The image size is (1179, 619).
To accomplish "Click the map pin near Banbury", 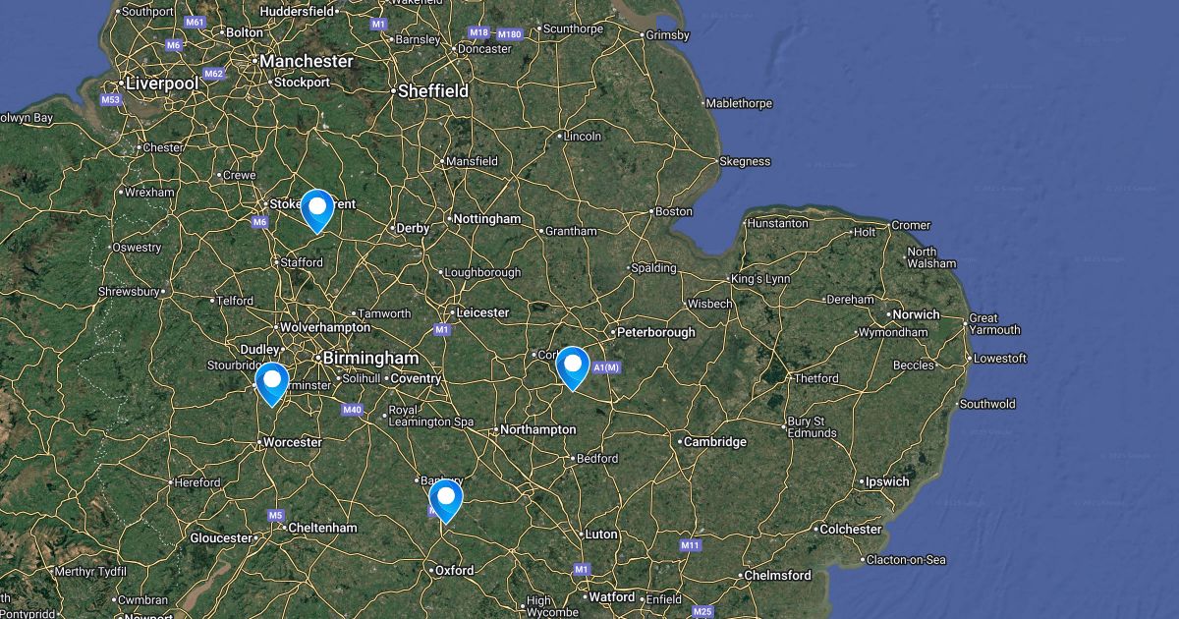I will pyautogui.click(x=446, y=500).
